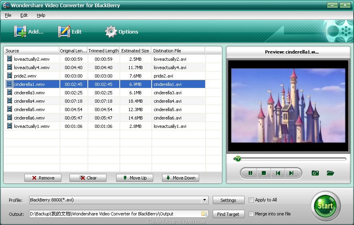The height and width of the screenshot is (225, 354).
Task: Open snapshot folder icon under preview
Action: pos(330,173)
